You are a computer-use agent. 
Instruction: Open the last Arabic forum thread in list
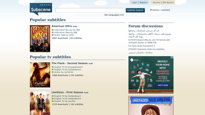(140, 52)
